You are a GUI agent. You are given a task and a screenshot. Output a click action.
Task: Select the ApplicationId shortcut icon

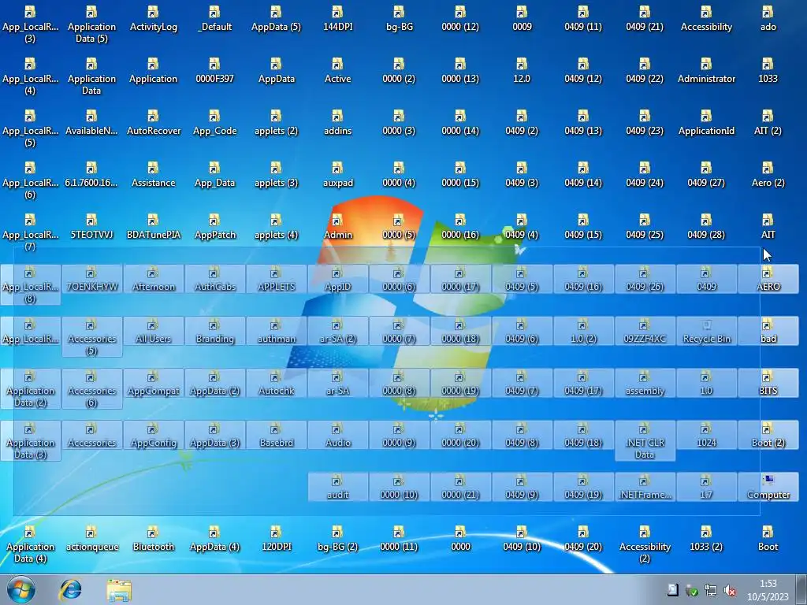(707, 124)
